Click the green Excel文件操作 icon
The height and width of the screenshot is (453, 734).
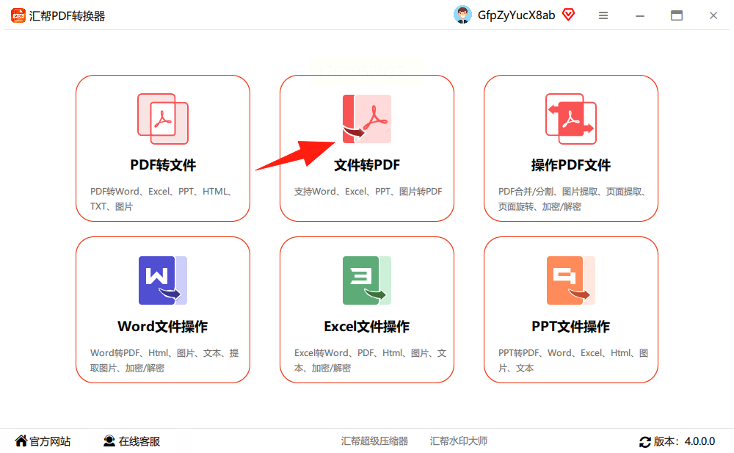(366, 280)
